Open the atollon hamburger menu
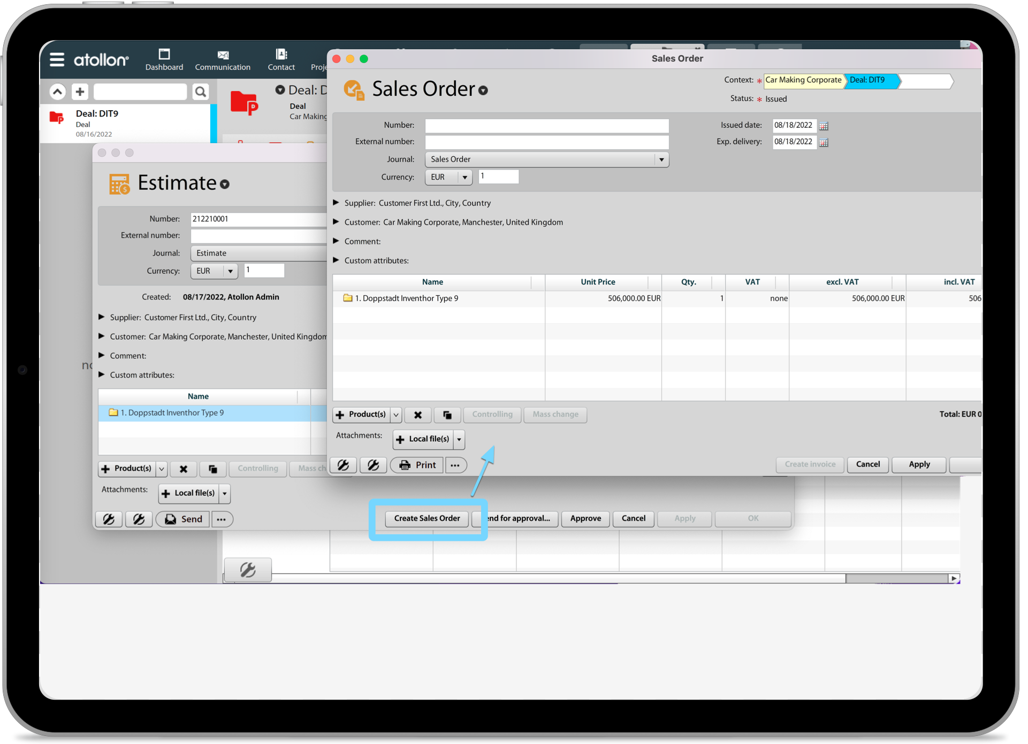This screenshot has width=1028, height=744. (x=57, y=59)
